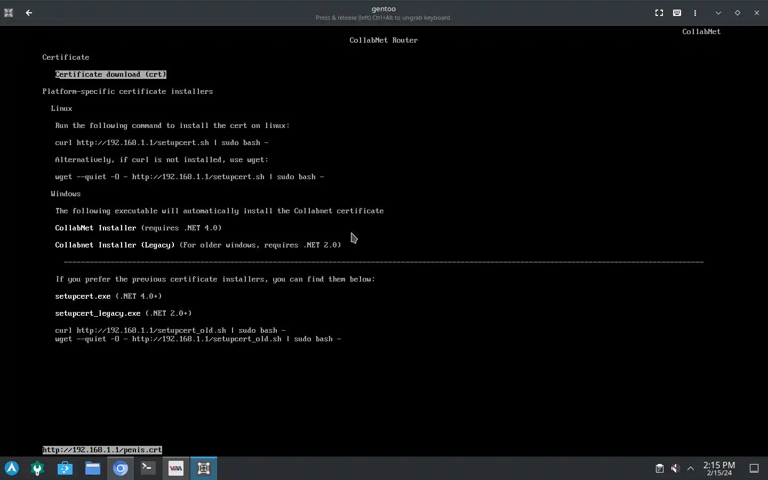Open the Arch launcher menu in taskbar
This screenshot has width=768, height=480.
click(x=12, y=468)
